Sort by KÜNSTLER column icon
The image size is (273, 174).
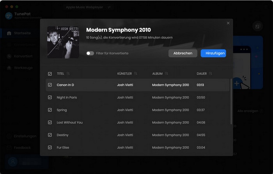pos(135,74)
